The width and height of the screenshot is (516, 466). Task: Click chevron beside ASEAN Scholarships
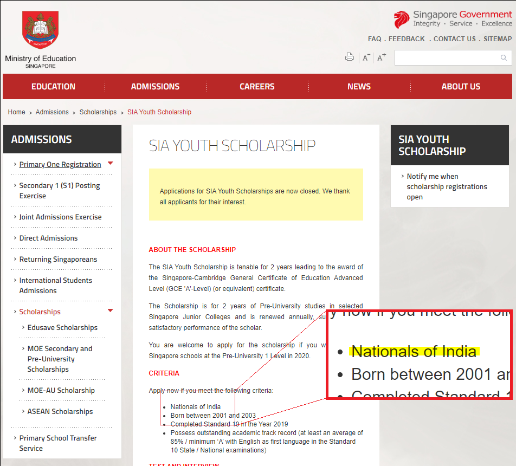pos(23,411)
